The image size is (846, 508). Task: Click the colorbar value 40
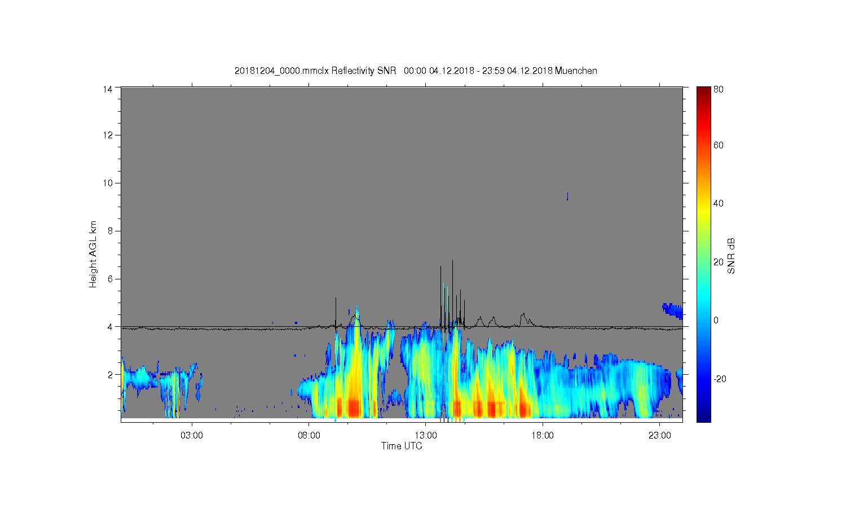[x=719, y=203]
